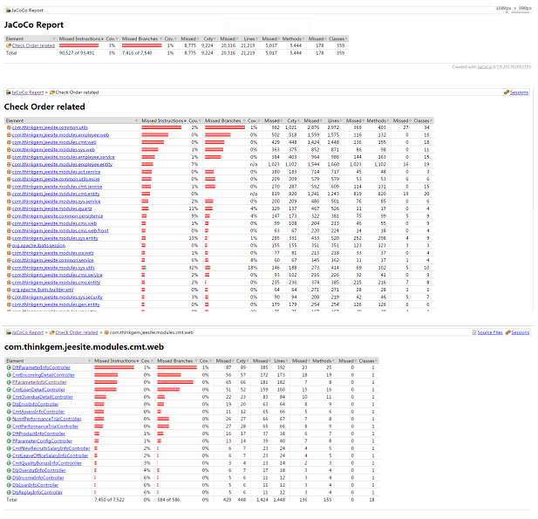Click class icon beside CmtPerformanceTrialController
This screenshot has width=538, height=519.
pyautogui.click(x=9, y=427)
